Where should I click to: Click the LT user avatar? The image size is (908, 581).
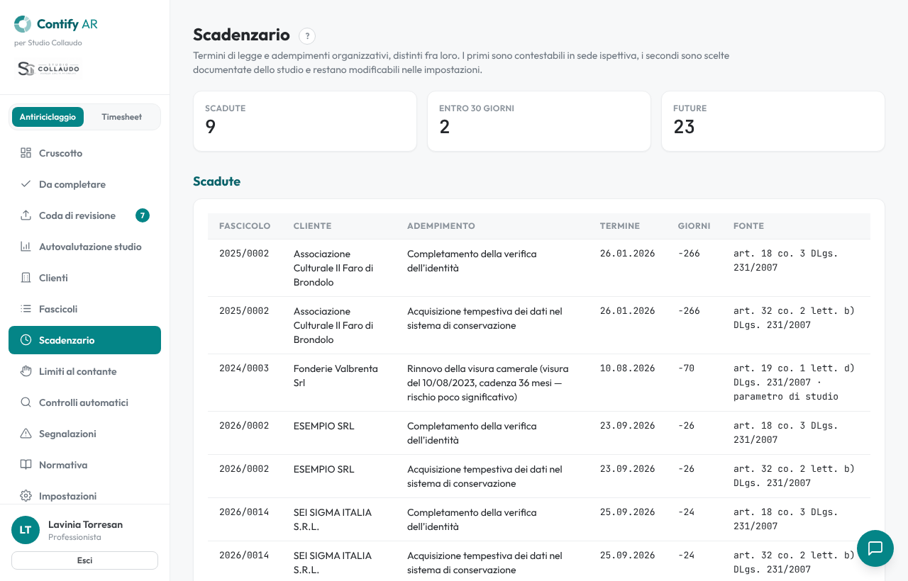(x=26, y=530)
